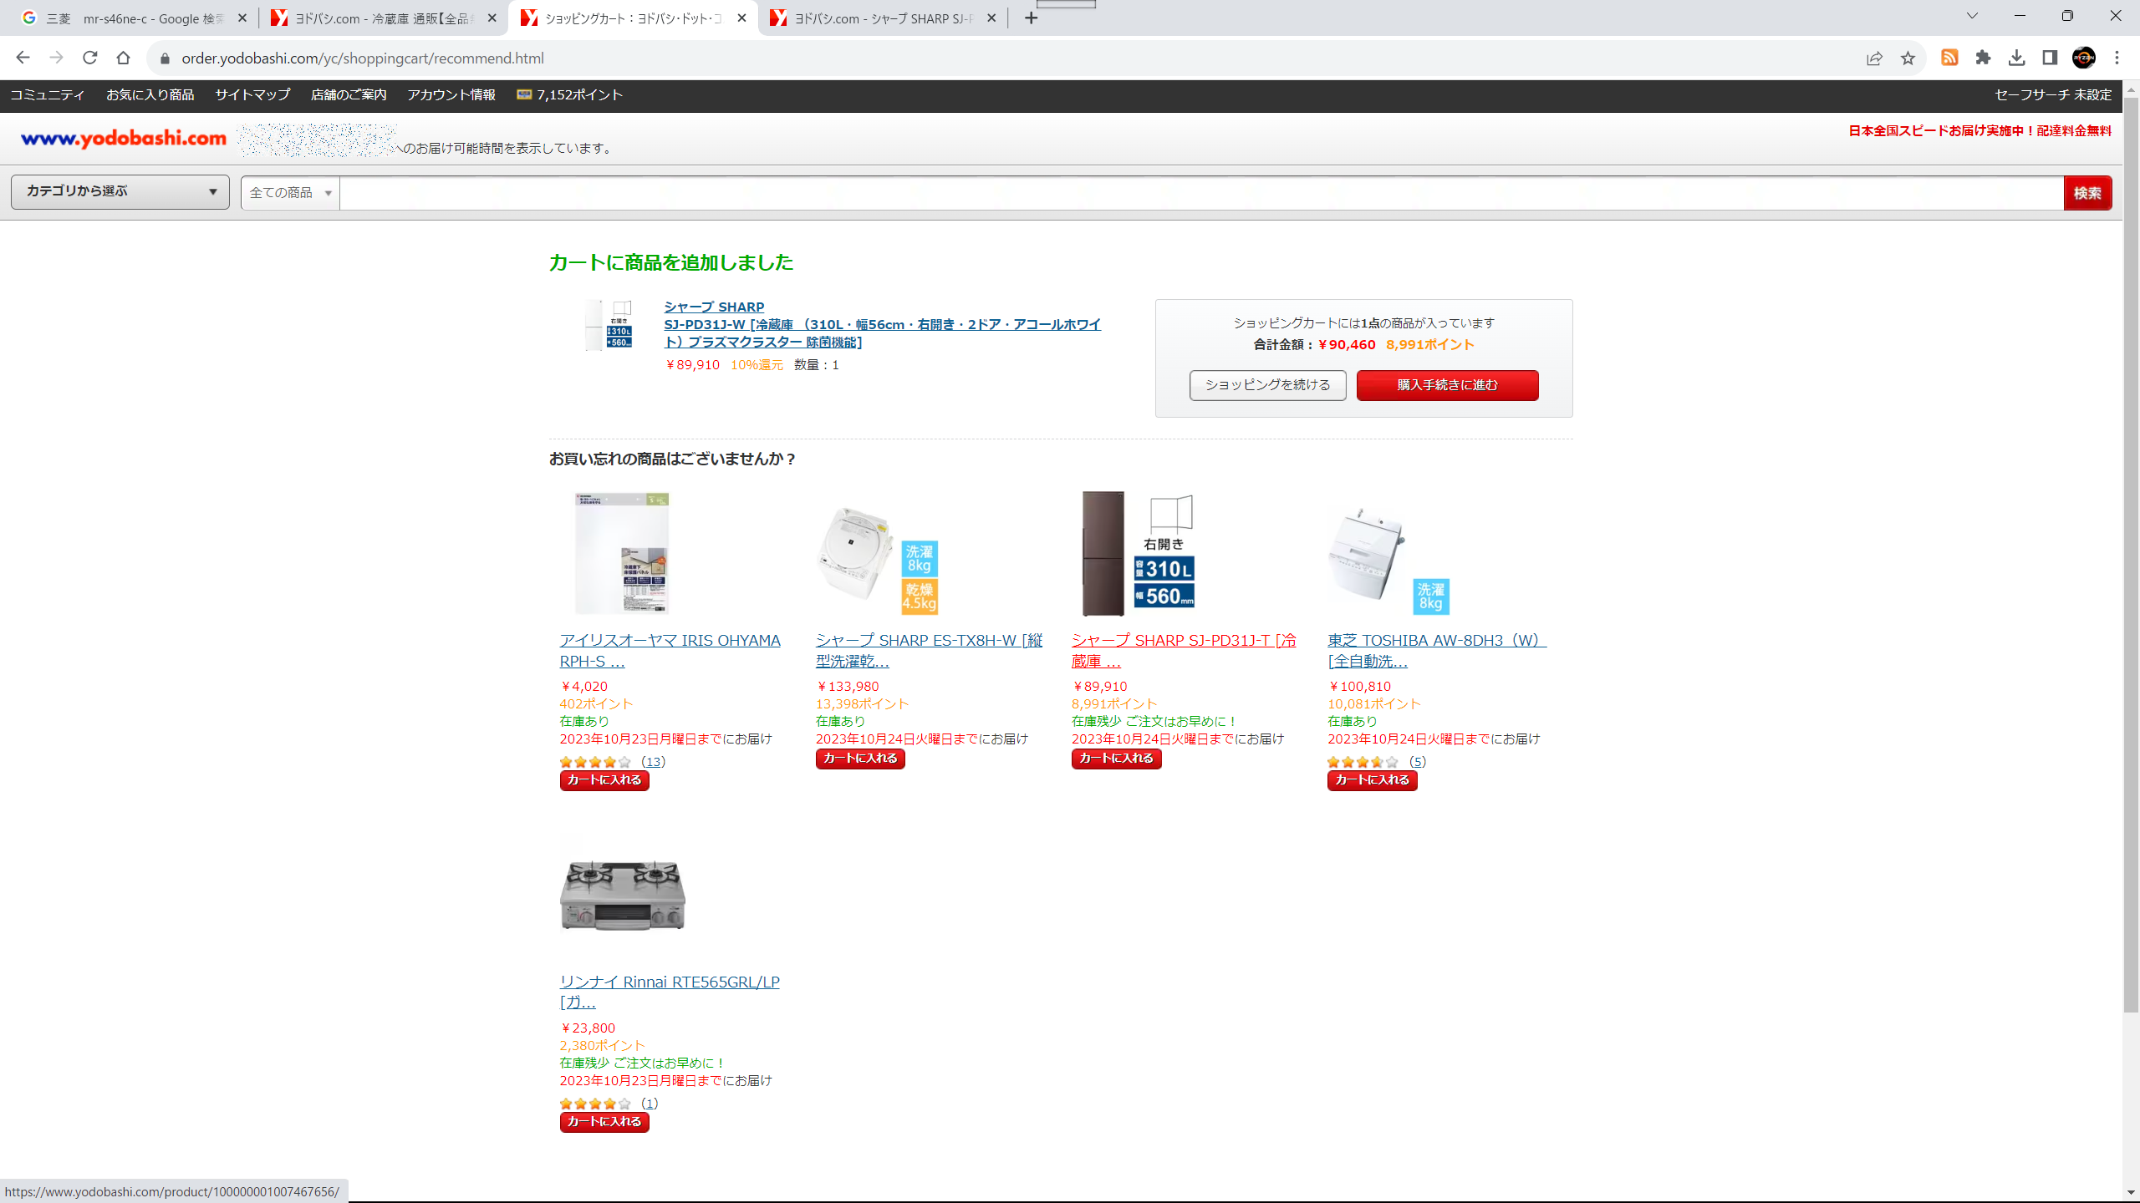
Task: Open the リンナイ Rinnai RTE565GRL/LP link
Action: [669, 992]
